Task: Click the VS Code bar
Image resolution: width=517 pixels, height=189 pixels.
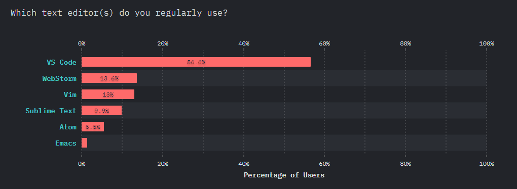Action: [196, 62]
